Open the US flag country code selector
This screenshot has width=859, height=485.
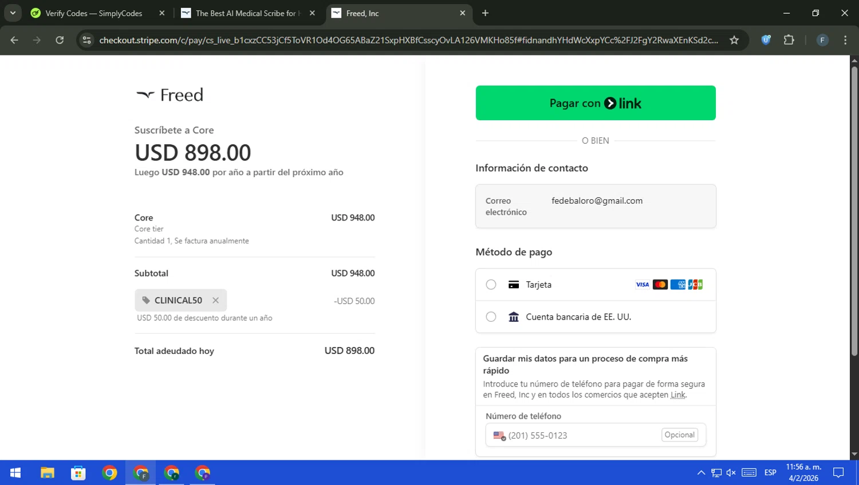[x=499, y=436]
